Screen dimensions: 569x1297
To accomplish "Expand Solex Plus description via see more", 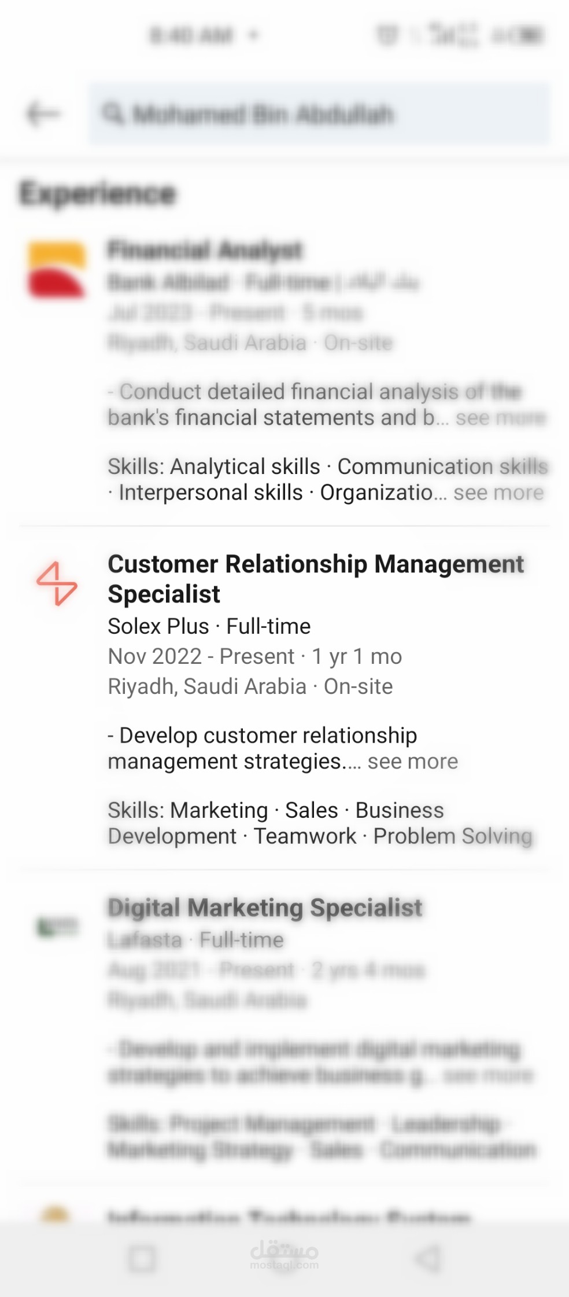I will [x=413, y=762].
